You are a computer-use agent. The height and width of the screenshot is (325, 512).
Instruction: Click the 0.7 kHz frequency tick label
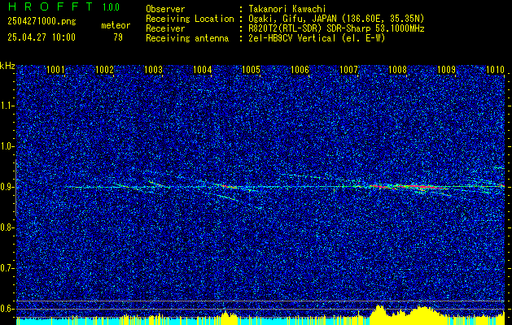point(6,268)
